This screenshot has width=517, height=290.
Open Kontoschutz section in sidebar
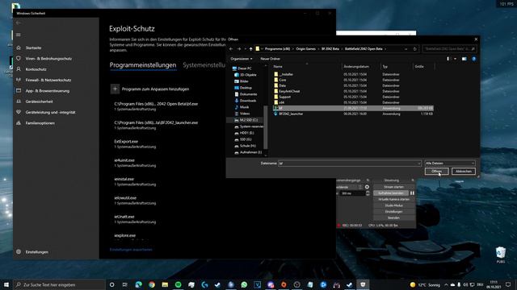36,69
